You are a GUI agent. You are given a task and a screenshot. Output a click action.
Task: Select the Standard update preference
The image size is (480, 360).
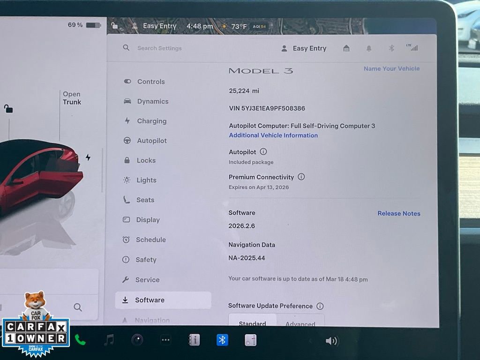pos(253,323)
